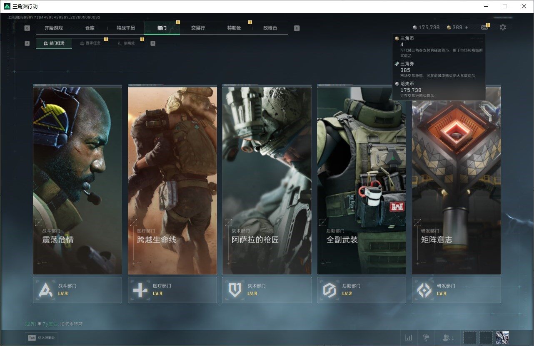Click the 战斗部门 LV.3 button
This screenshot has height=346, width=534.
(77, 290)
